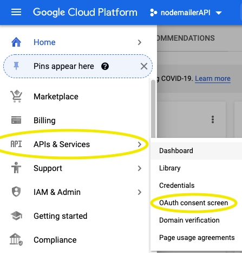This screenshot has height=253, width=242.
Task: Open the three-dot card options menu
Action: pos(213,119)
